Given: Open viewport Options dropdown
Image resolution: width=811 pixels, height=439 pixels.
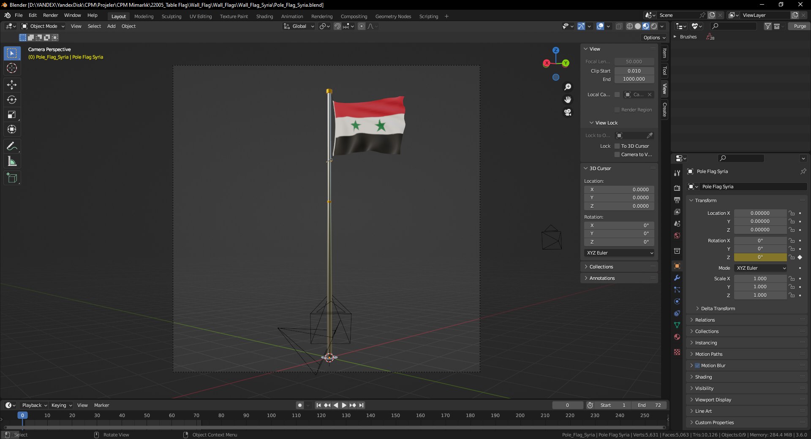Looking at the screenshot, I should [x=654, y=38].
